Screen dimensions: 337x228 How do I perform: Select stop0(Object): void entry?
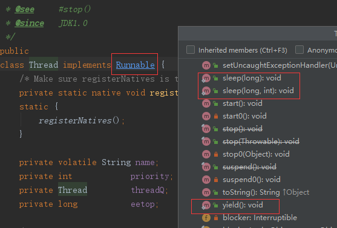tap(256, 154)
